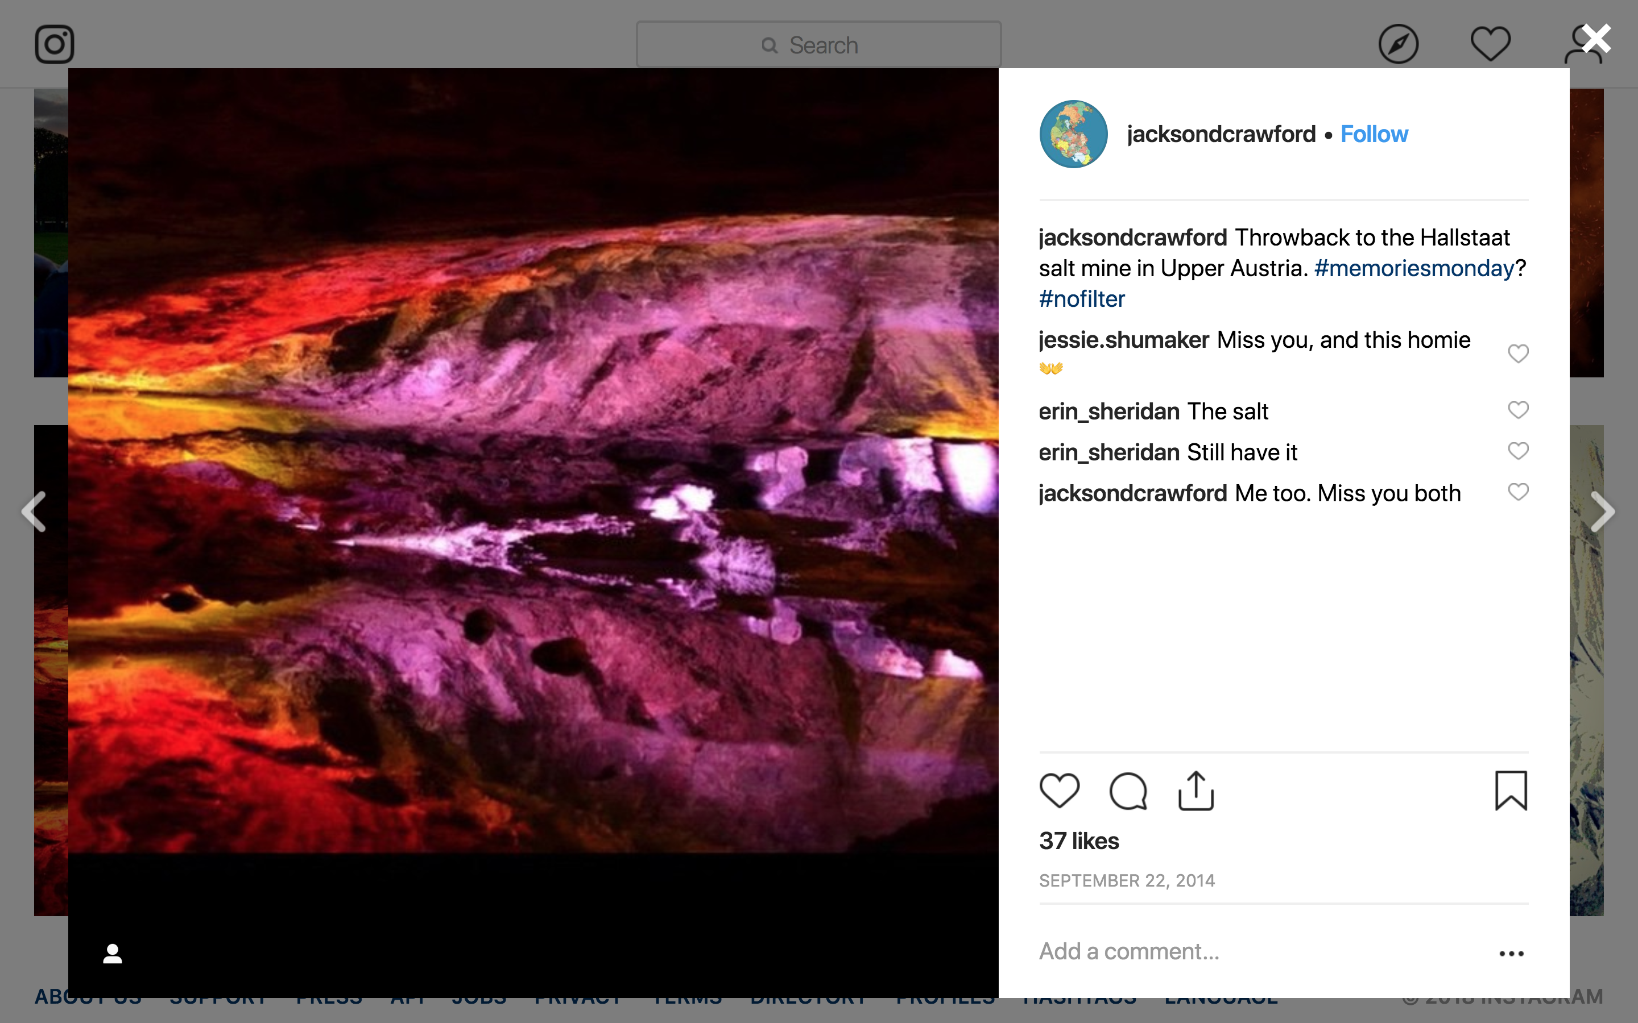Viewport: 1638px width, 1023px height.
Task: Click the share post arrow icon
Action: (x=1196, y=790)
